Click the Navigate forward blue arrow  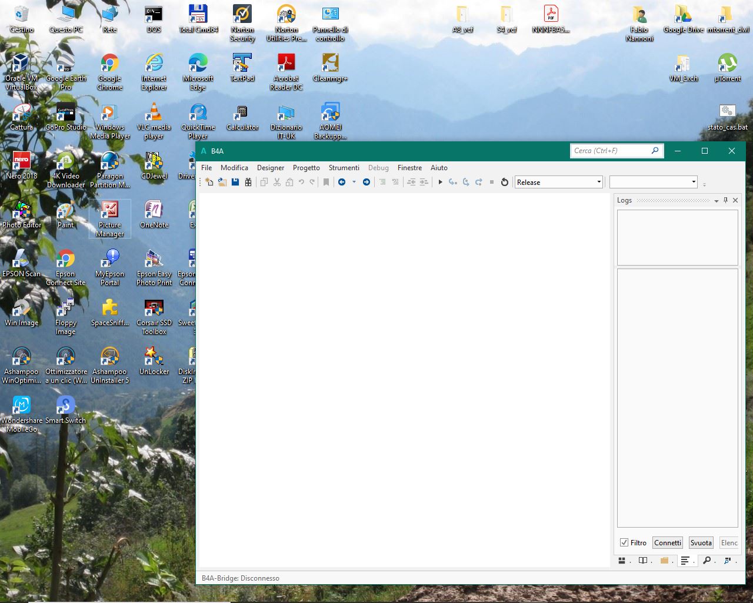pos(366,182)
